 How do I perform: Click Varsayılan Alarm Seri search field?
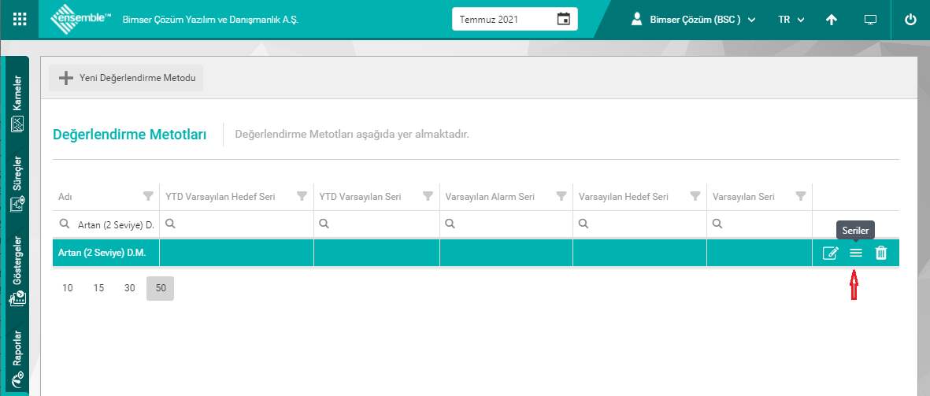[x=506, y=224]
